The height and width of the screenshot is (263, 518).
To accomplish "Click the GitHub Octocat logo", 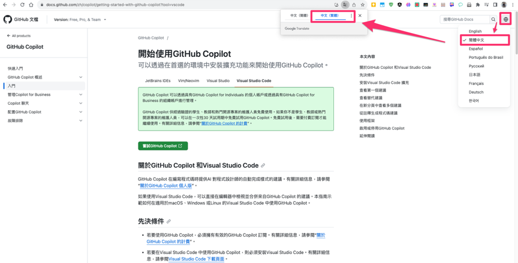I will tap(8, 19).
